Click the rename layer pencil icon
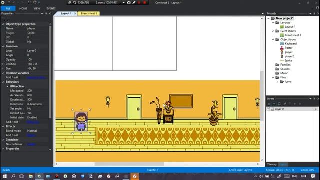Image resolution: width=320 pixels, height=180 pixels. point(284,104)
